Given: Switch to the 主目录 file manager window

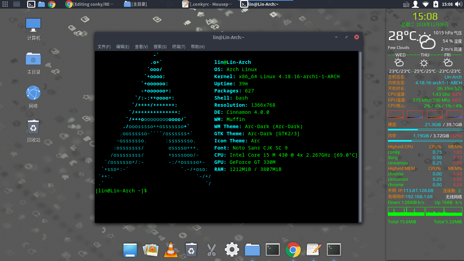Looking at the screenshot, I should point(136,4).
